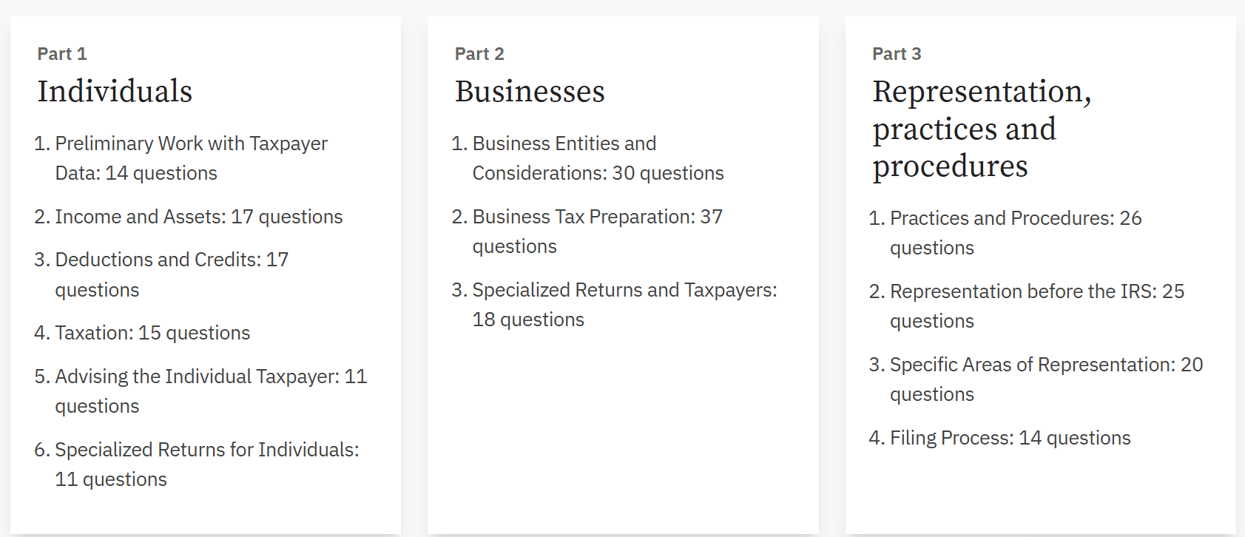
Task: Select the Businesses heading
Action: (x=530, y=92)
